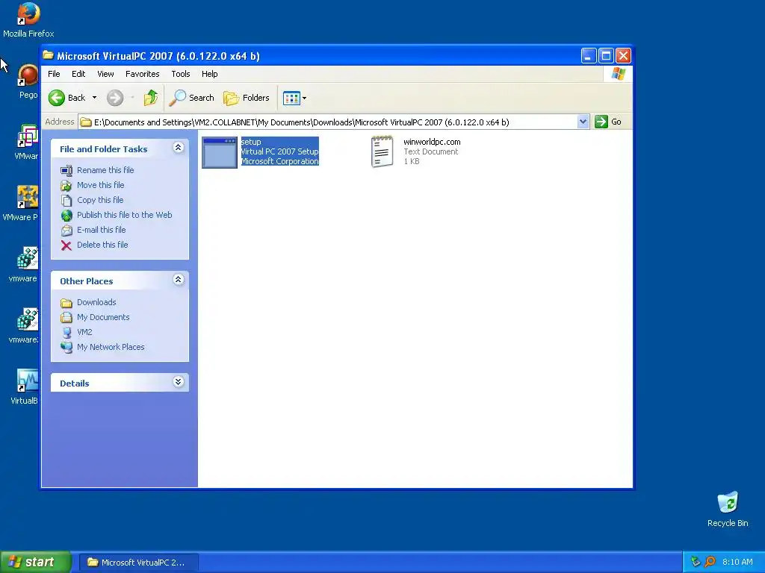Image resolution: width=765 pixels, height=573 pixels.
Task: Open Downloads in Other Places
Action: pos(96,302)
